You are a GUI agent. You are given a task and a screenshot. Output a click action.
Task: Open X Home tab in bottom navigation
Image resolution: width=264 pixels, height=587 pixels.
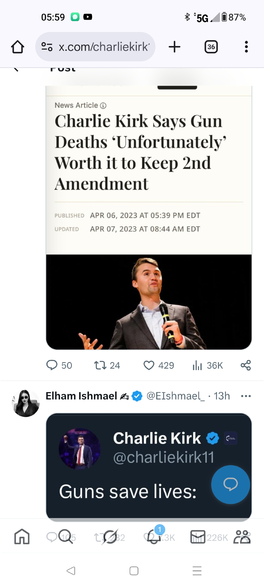pos(22,537)
